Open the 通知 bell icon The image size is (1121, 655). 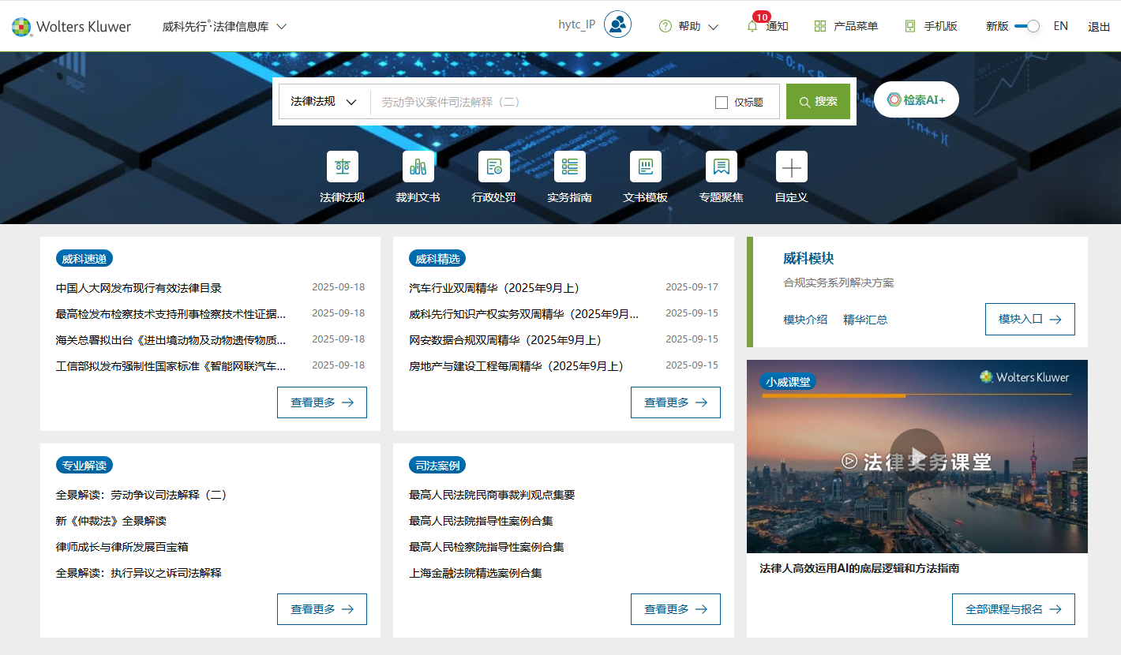coord(752,26)
